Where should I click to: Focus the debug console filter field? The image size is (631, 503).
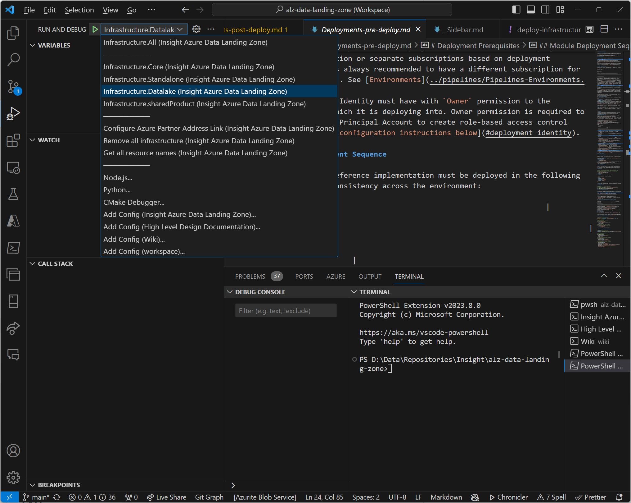coord(286,311)
